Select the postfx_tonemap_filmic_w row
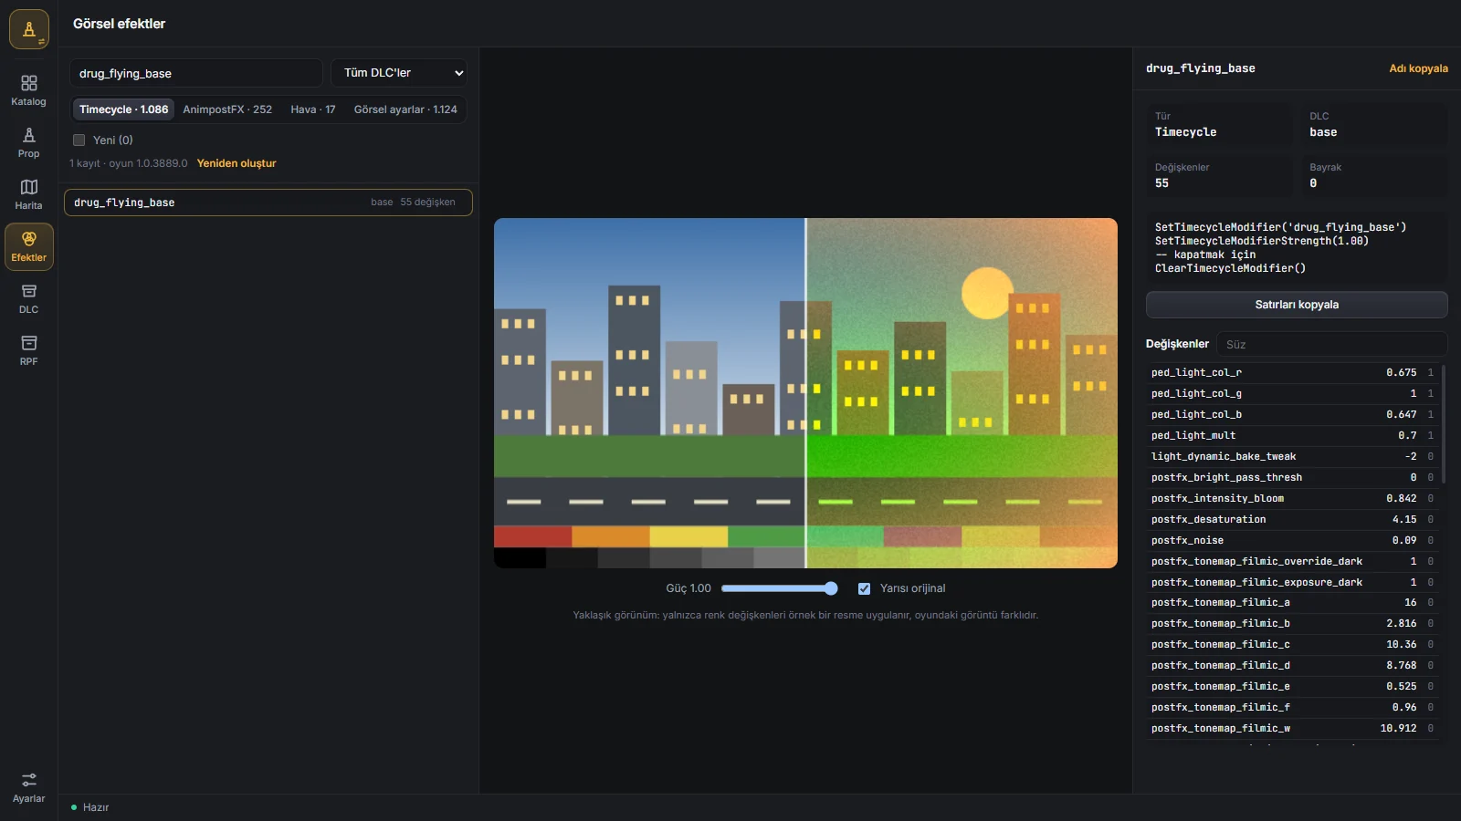The width and height of the screenshot is (1461, 821). 1292,728
